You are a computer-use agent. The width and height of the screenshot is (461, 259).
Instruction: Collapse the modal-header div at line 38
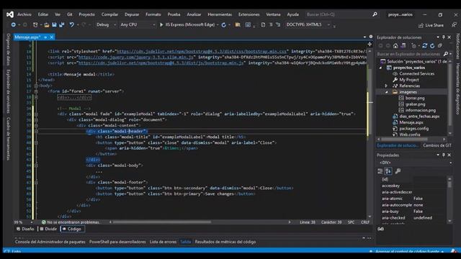(x=36, y=131)
